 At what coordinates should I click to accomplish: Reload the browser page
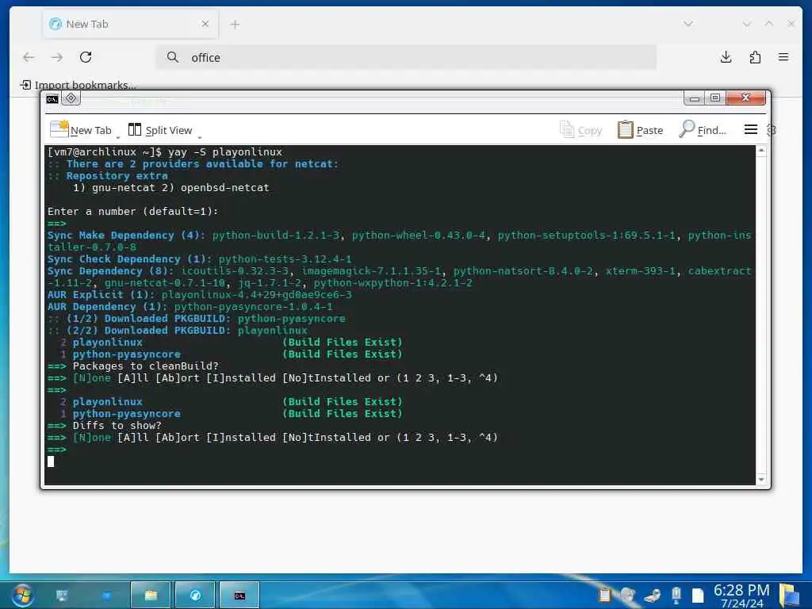pos(86,57)
